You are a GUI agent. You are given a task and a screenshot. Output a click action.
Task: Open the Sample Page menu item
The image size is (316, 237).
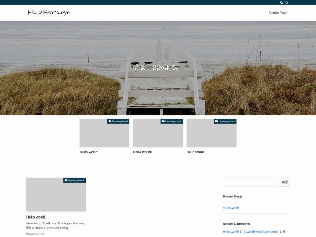pos(277,13)
